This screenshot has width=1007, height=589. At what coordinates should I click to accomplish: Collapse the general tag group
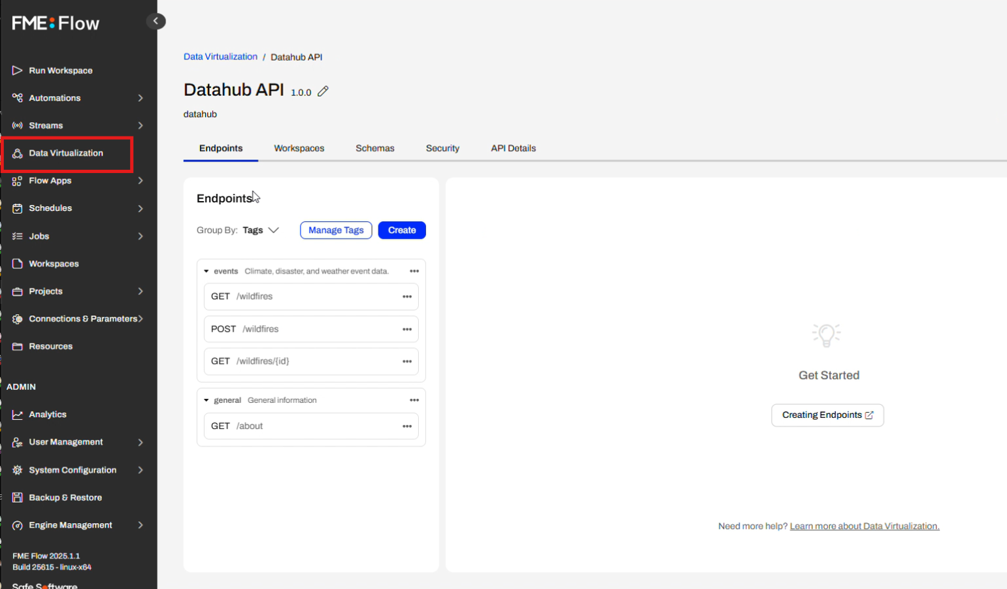(x=206, y=400)
